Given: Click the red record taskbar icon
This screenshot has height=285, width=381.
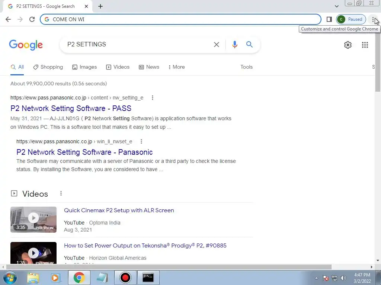Looking at the screenshot, I should coord(125,278).
